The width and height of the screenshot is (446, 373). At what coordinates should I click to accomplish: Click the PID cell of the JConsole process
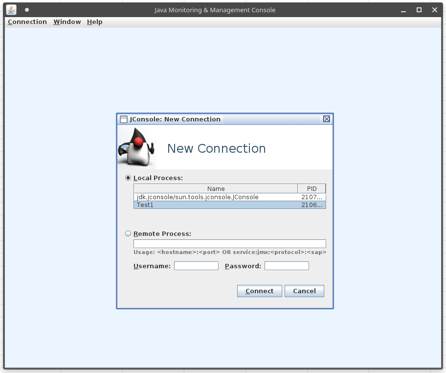(x=312, y=197)
